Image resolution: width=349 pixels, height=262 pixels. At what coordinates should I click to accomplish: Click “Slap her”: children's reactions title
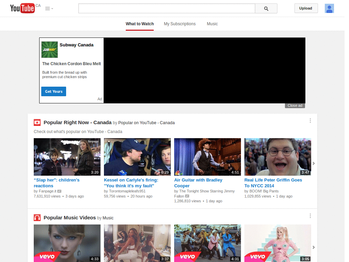point(57,183)
